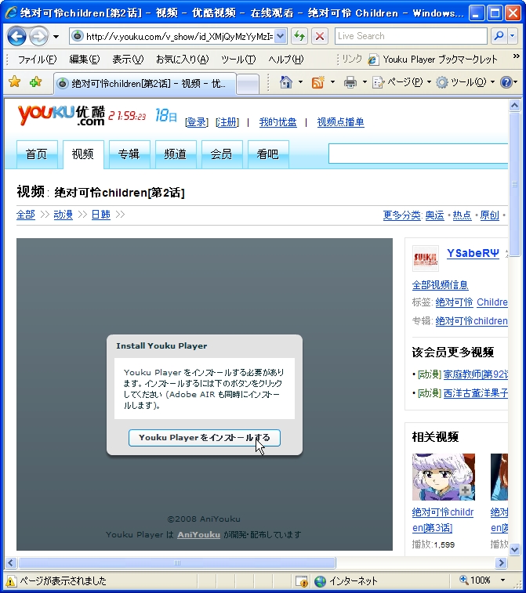This screenshot has width=526, height=593.
Task: Open the search provider dropdown arrow
Action: [x=513, y=36]
